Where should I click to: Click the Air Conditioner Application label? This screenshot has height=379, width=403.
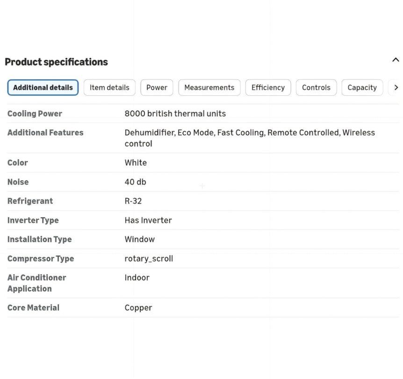pyautogui.click(x=37, y=283)
